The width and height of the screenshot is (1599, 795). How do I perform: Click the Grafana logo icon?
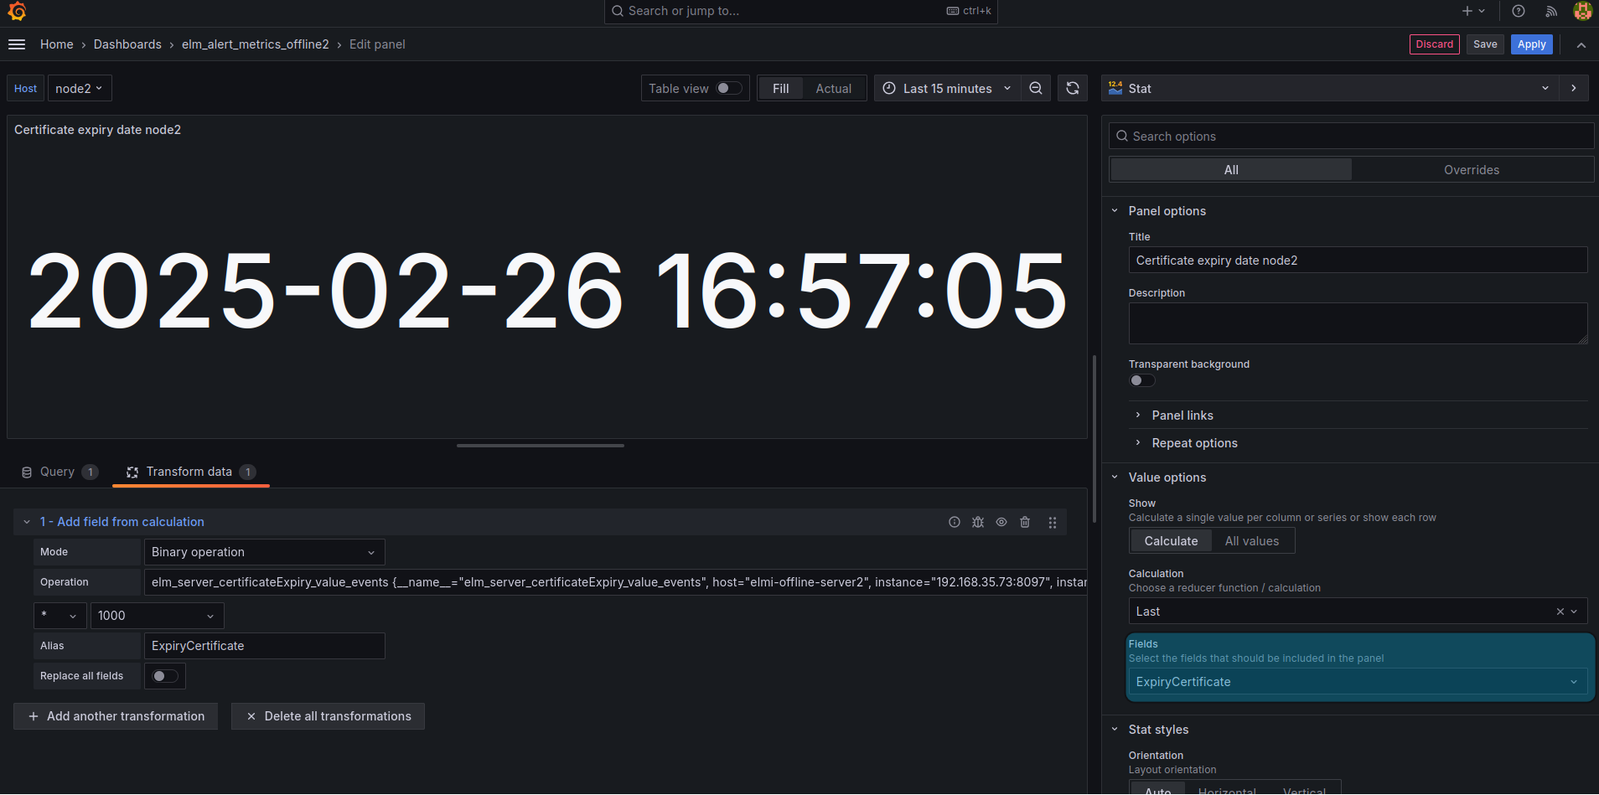tap(17, 11)
